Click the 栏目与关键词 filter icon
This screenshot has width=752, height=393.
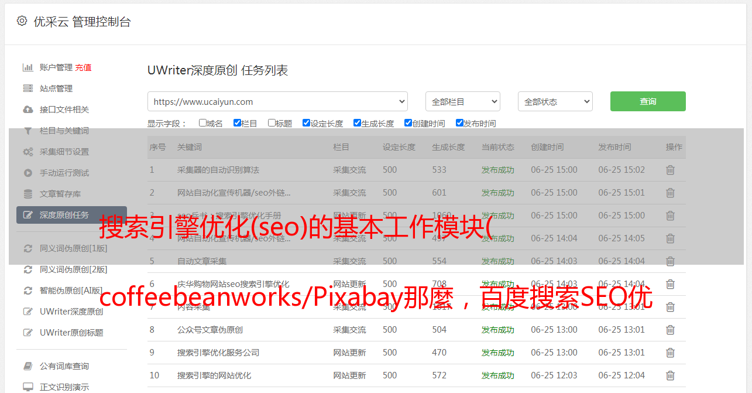click(x=28, y=131)
